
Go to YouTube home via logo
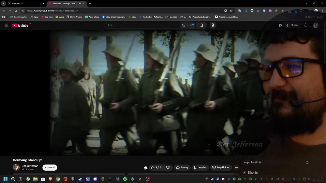[x=20, y=25]
